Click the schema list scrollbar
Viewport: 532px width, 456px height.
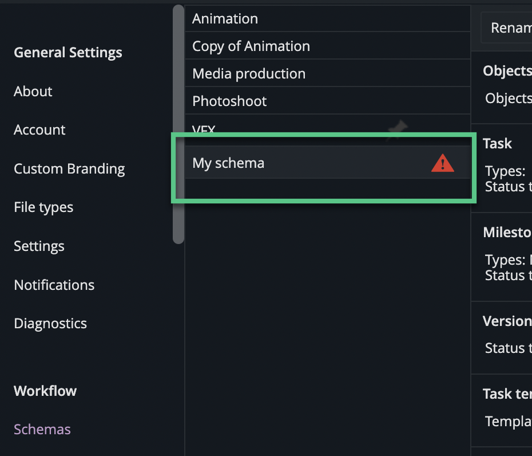(x=177, y=123)
